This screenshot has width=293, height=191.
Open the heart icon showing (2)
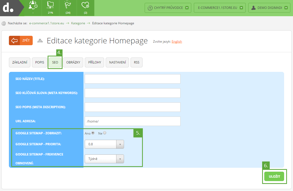click(85, 5)
